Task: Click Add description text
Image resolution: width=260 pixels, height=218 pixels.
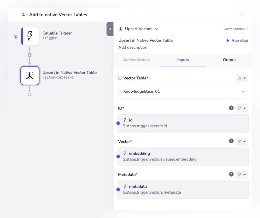Action: pyautogui.click(x=133, y=47)
